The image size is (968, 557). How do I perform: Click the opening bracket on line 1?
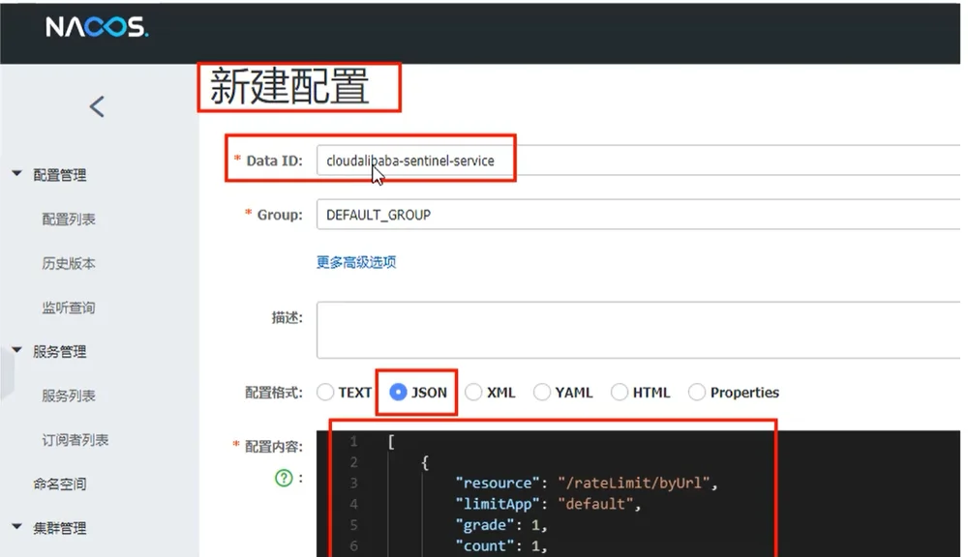coord(391,442)
